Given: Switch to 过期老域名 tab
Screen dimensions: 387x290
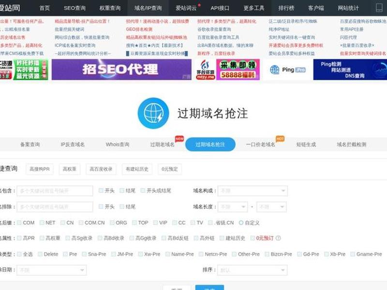Looking at the screenshot, I should click(x=163, y=145).
